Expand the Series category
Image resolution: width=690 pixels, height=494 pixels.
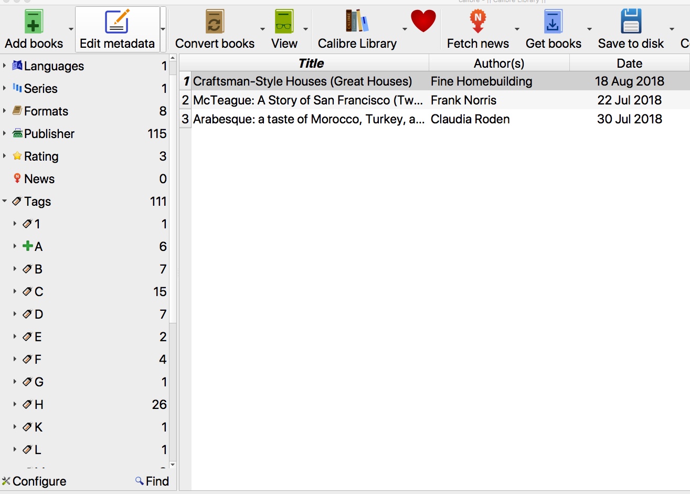pos(5,88)
